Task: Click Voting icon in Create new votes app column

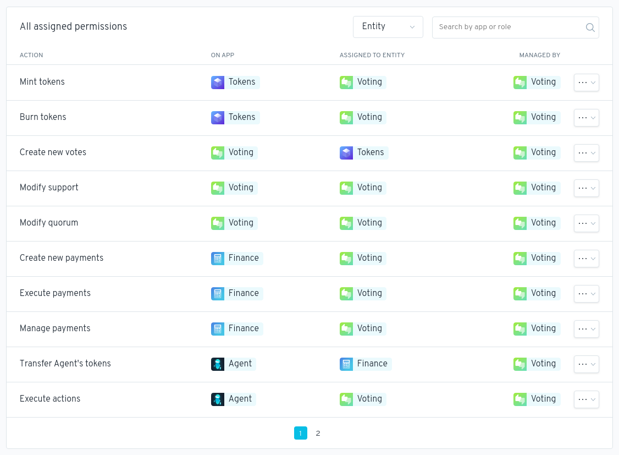Action: tap(218, 153)
